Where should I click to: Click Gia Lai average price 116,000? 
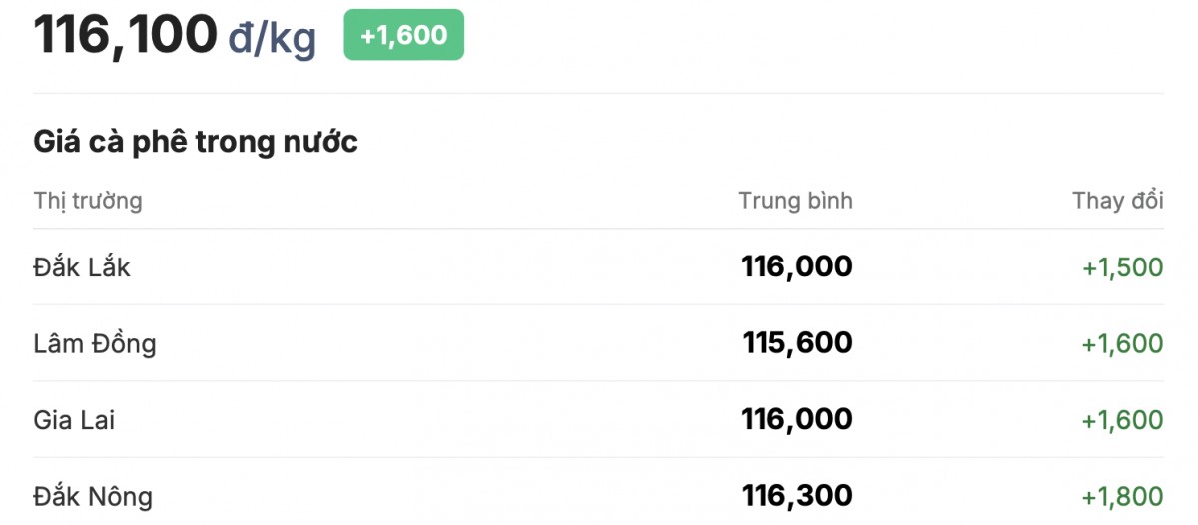pyautogui.click(x=796, y=419)
